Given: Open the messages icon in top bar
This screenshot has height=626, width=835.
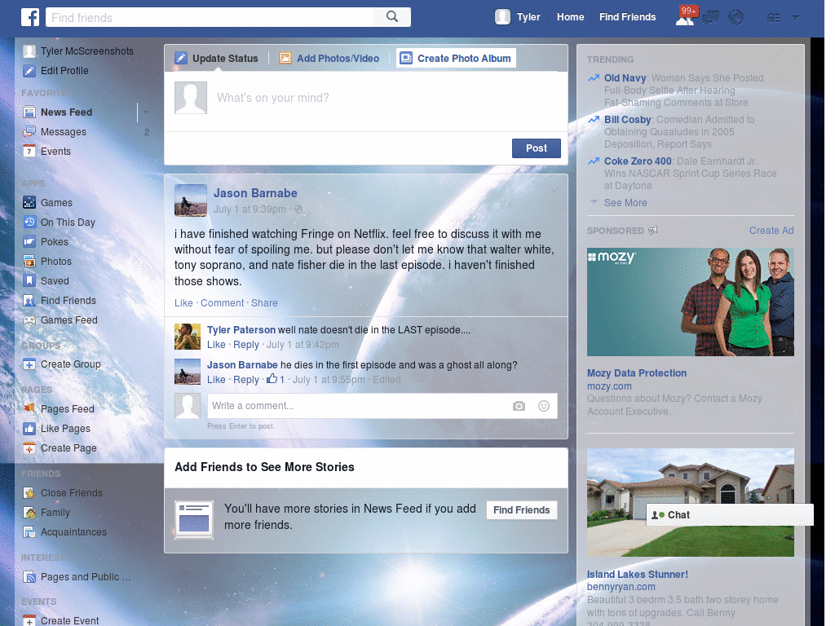Looking at the screenshot, I should (x=710, y=18).
